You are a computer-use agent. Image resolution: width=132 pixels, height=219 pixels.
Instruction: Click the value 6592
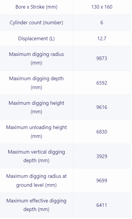102,83
